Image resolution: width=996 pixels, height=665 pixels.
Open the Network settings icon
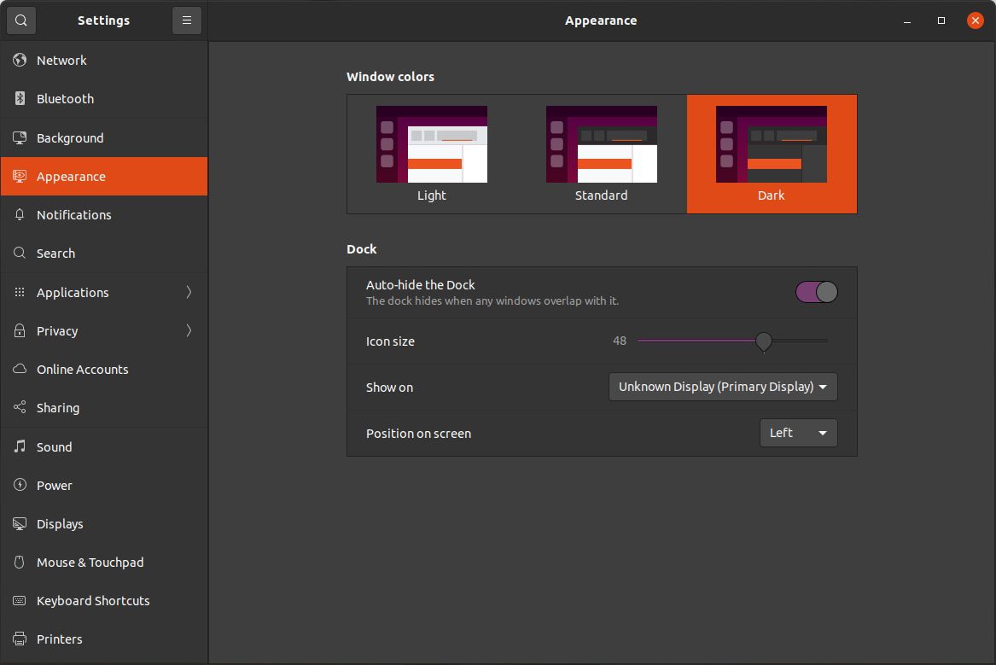18,60
